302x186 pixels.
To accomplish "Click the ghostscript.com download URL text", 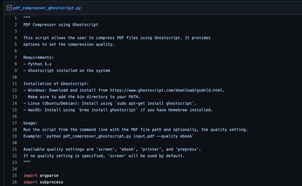I will pyautogui.click(x=167, y=90).
